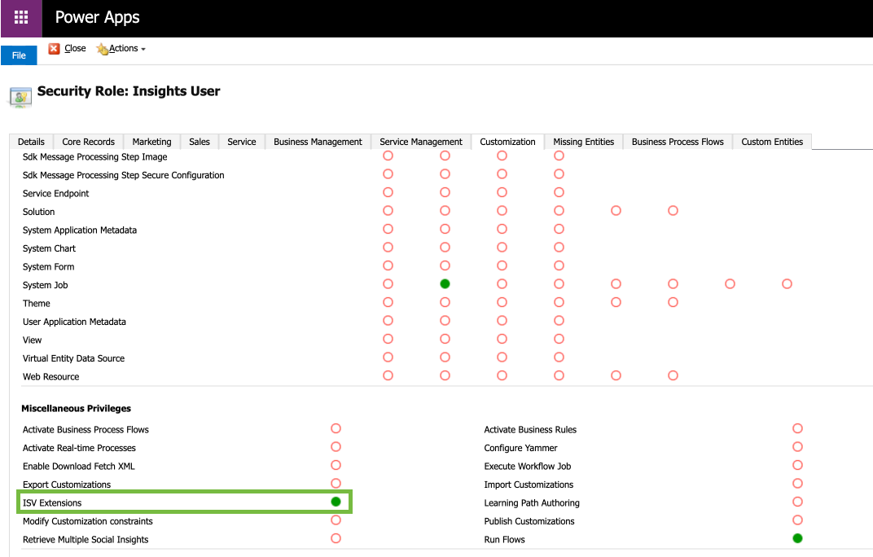The image size is (873, 557).
Task: Open the Custom Entities tab
Action: coord(772,142)
